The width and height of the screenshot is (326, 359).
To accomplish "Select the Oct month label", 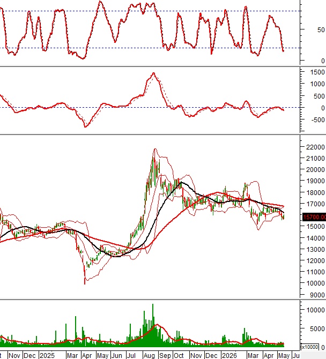I will coord(179,356).
